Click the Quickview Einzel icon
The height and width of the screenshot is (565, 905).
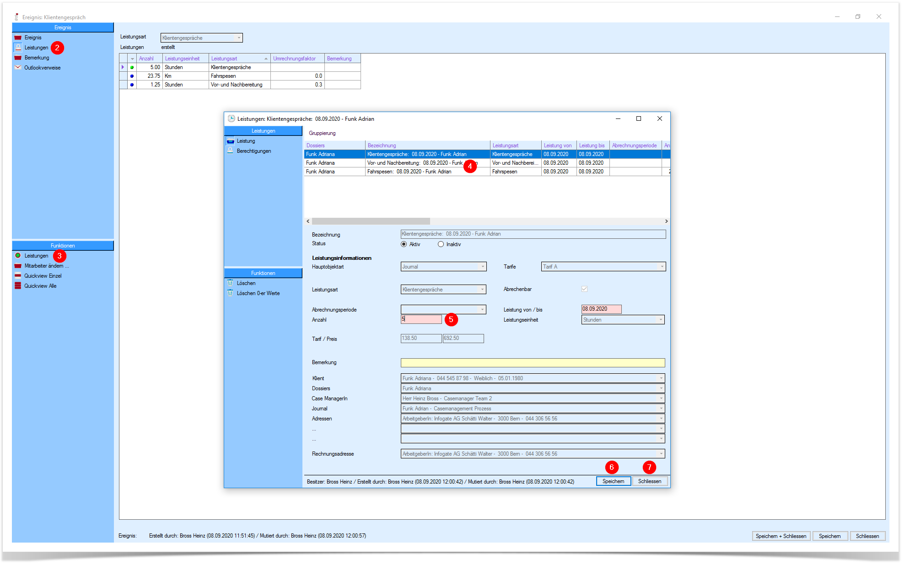(18, 276)
